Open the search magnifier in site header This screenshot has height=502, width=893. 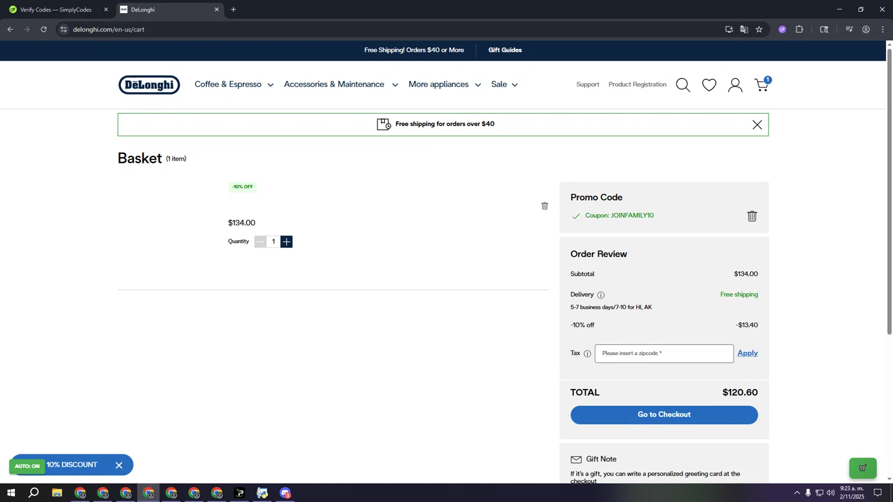point(683,85)
